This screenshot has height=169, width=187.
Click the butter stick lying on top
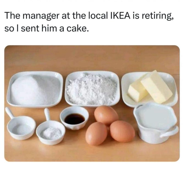[x=156, y=87]
